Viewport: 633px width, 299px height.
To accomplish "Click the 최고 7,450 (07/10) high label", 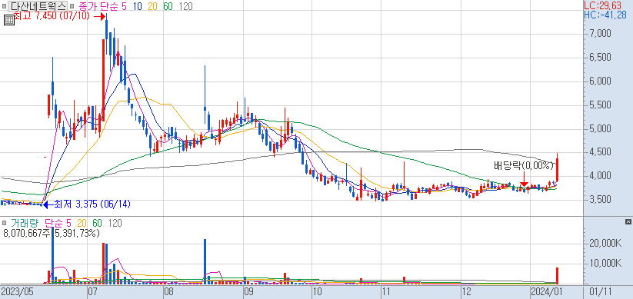I will [52, 17].
